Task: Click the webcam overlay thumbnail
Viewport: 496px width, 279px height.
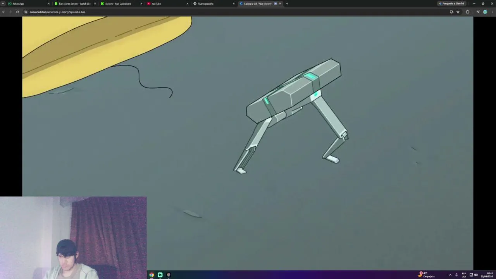Action: [x=73, y=238]
